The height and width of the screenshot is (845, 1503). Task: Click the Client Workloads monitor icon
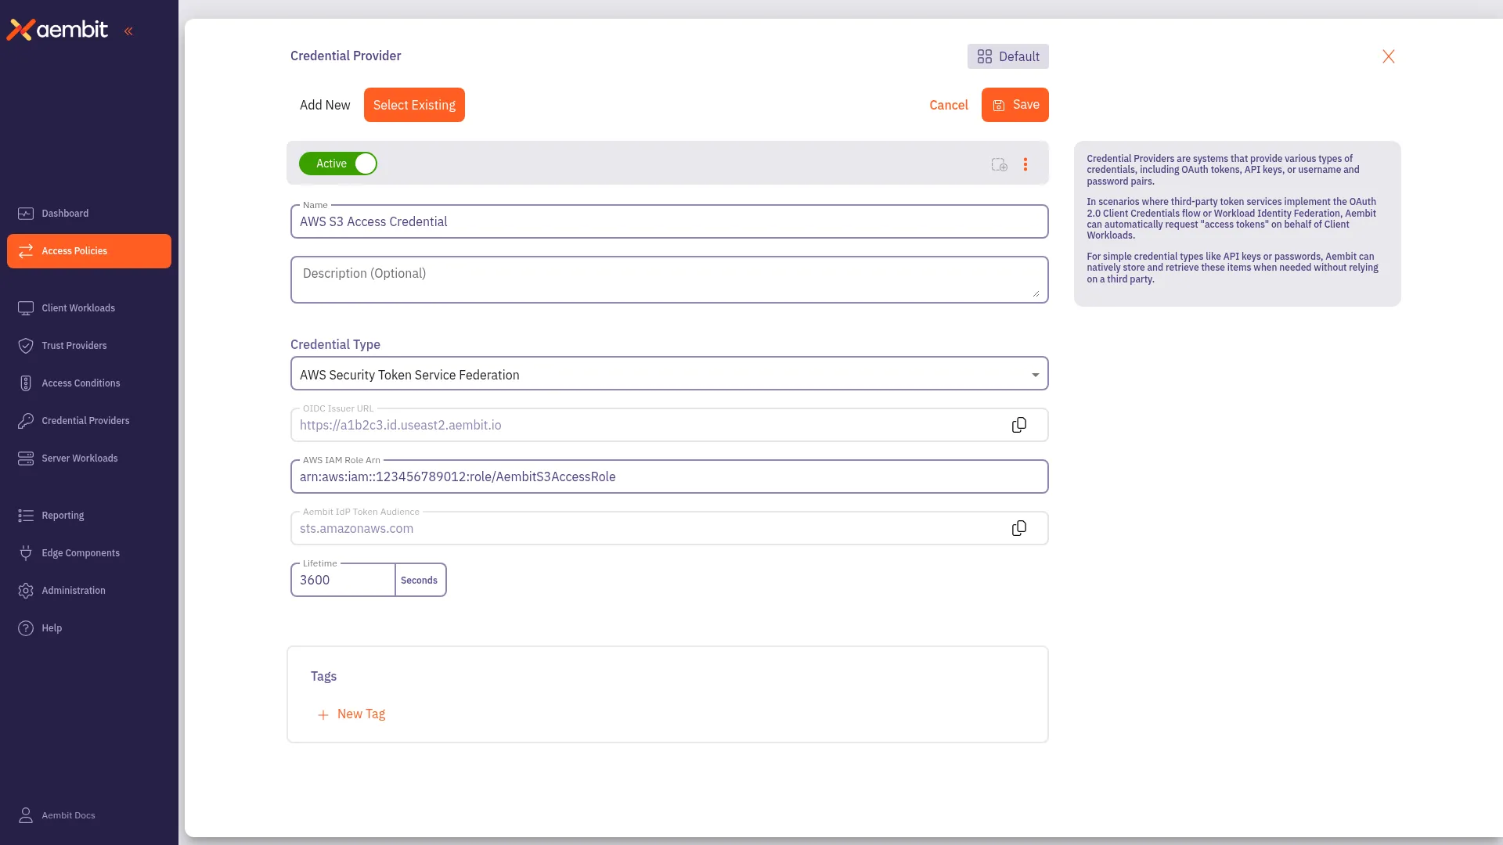click(x=26, y=308)
